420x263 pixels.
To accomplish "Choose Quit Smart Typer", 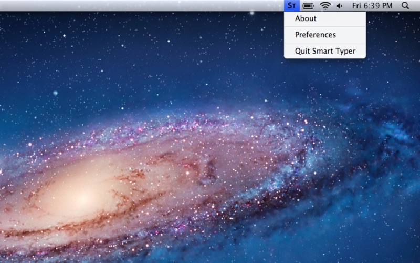I will (324, 51).
